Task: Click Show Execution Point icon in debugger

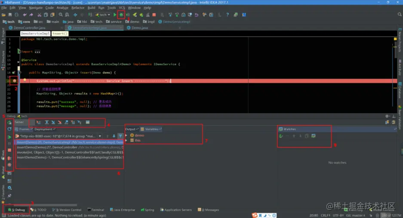Action: coord(39,122)
